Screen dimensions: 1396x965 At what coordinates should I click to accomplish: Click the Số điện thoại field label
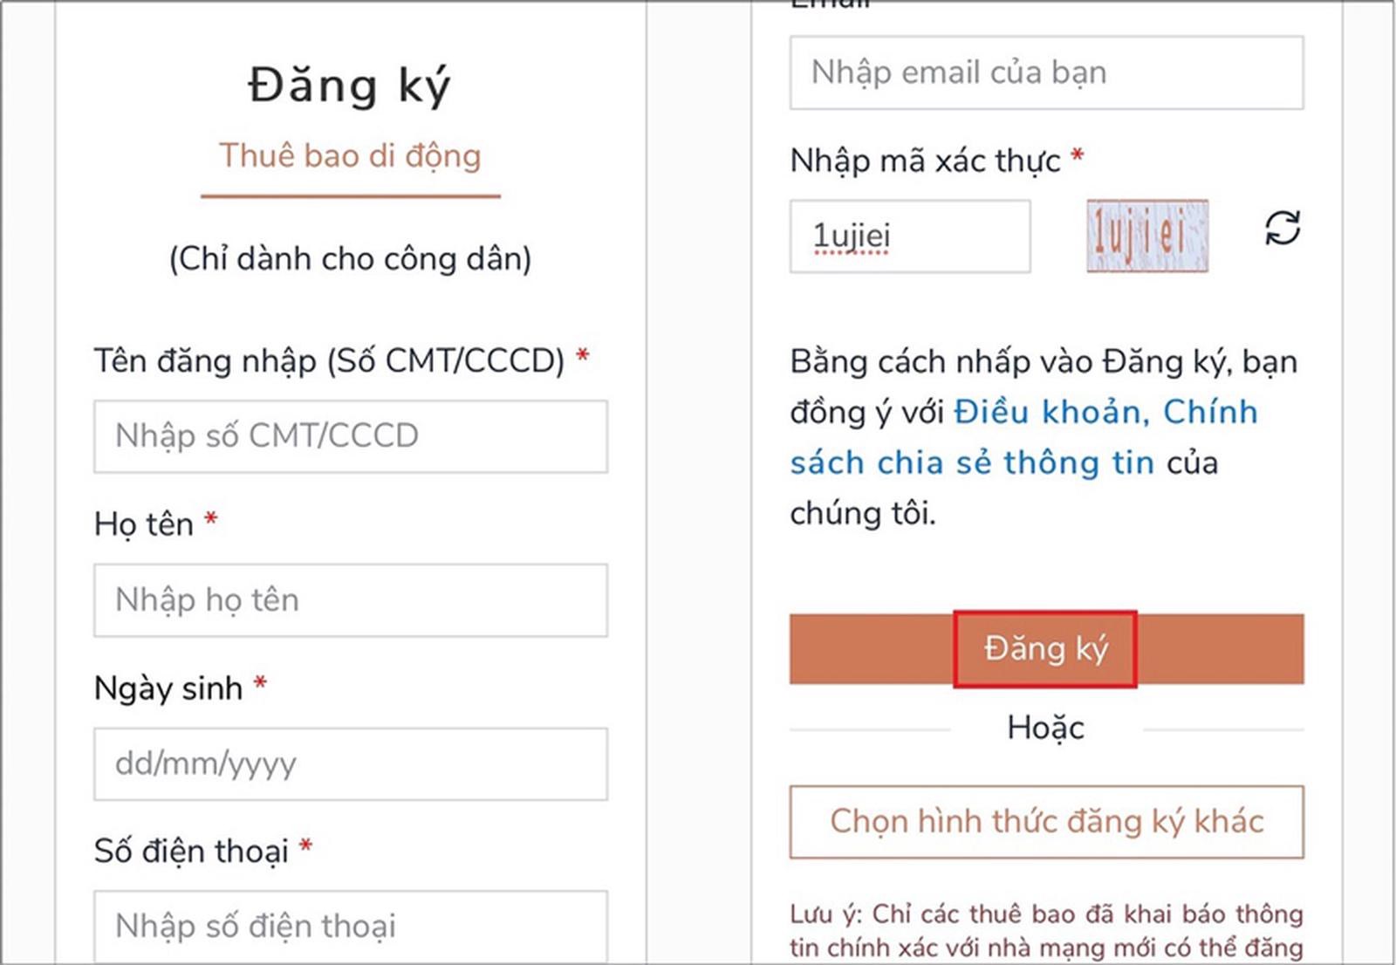[191, 852]
